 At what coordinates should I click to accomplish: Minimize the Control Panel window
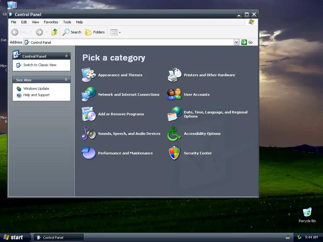[x=239, y=14]
